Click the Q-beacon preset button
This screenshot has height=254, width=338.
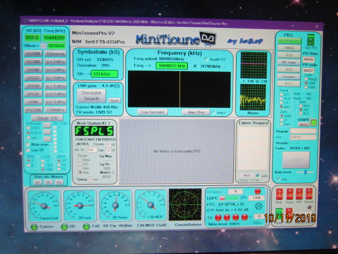coord(55,53)
